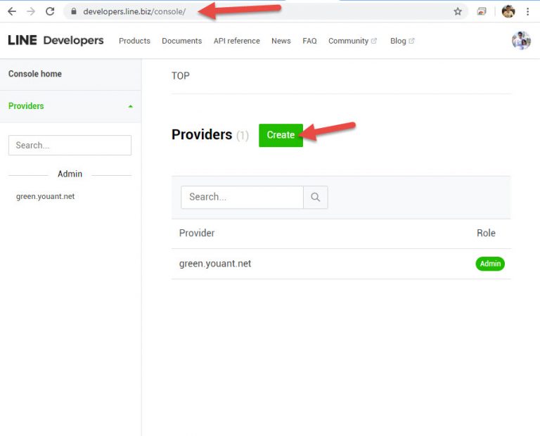Open the Chrome profile avatar

pyautogui.click(x=508, y=11)
